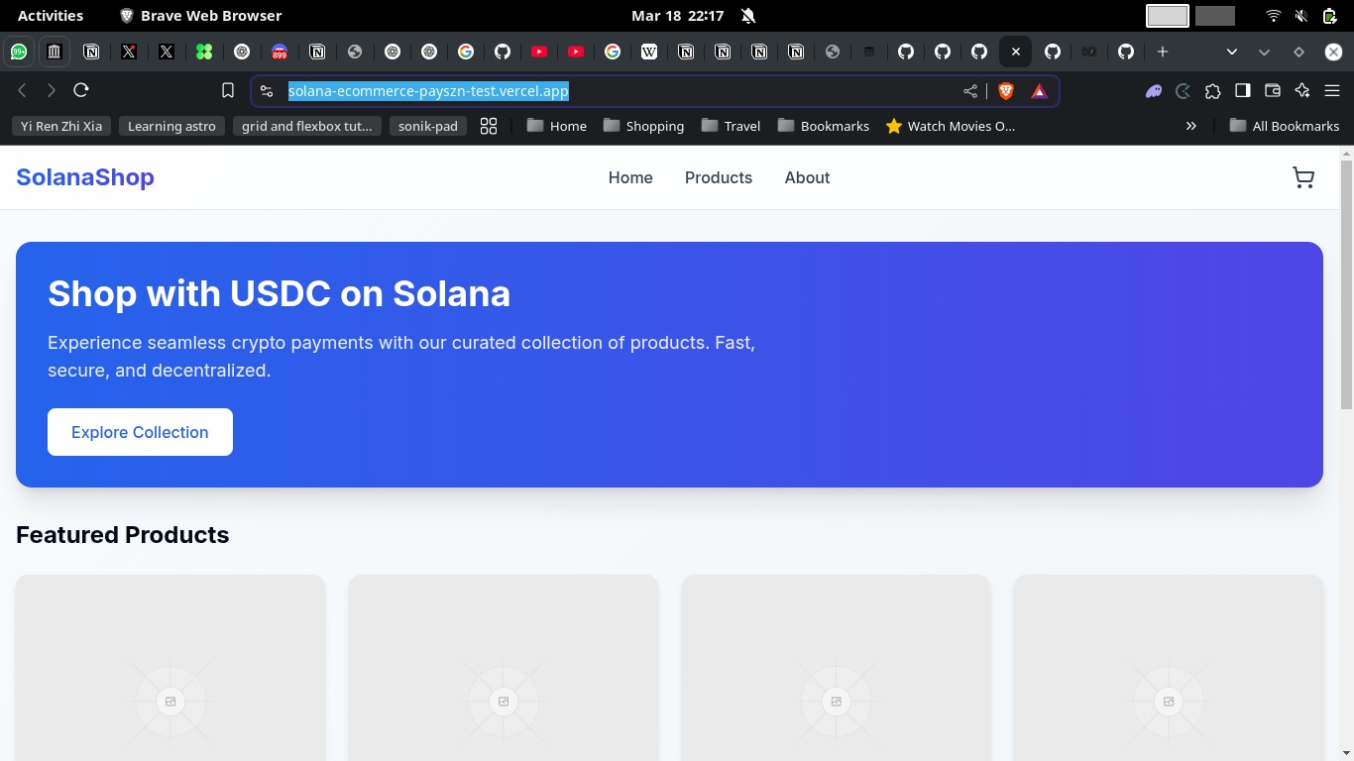Close the currently active browser tab
1354x761 pixels.
(x=1016, y=52)
